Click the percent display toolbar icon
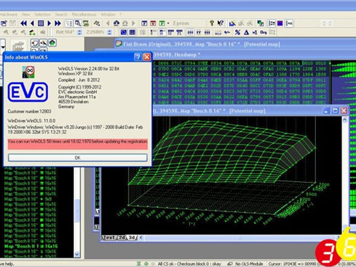 [x=237, y=32]
